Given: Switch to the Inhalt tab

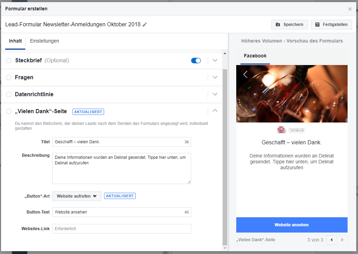Looking at the screenshot, I should 15,41.
